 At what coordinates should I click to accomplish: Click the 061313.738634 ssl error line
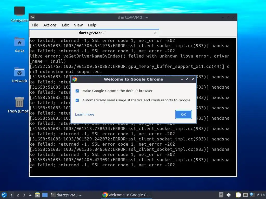coord(129,129)
